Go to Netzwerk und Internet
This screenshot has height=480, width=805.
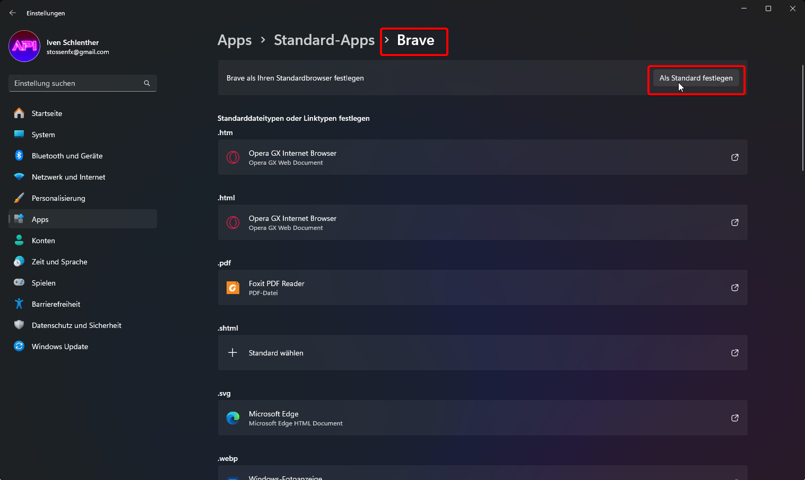68,177
